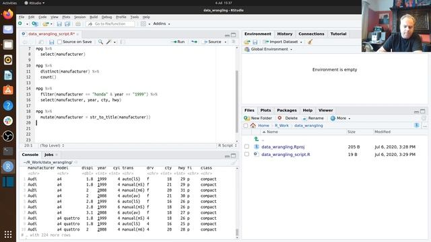Image resolution: width=431 pixels, height=242 pixels.
Task: Sort files by Modified column header
Action: (x=383, y=132)
